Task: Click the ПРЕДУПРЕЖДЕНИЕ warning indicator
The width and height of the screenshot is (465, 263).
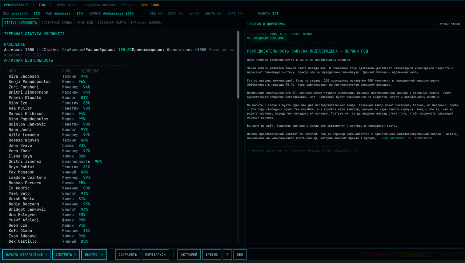Action: click(x=378, y=255)
